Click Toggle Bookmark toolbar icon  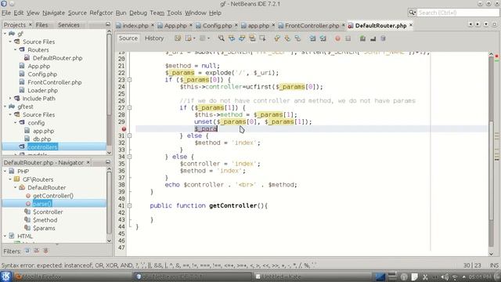click(297, 38)
